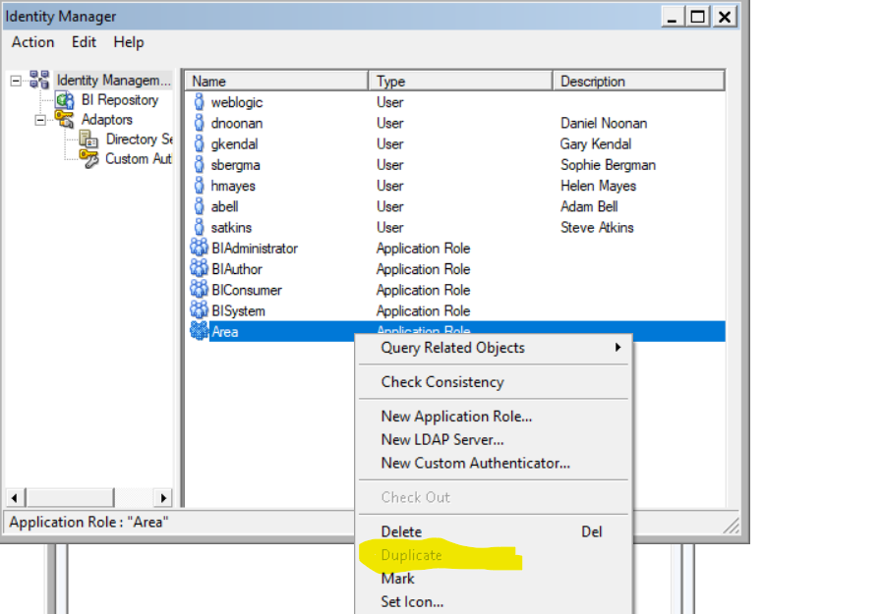This screenshot has width=882, height=614.
Task: Select the BIAuthor row name
Action: 237,269
